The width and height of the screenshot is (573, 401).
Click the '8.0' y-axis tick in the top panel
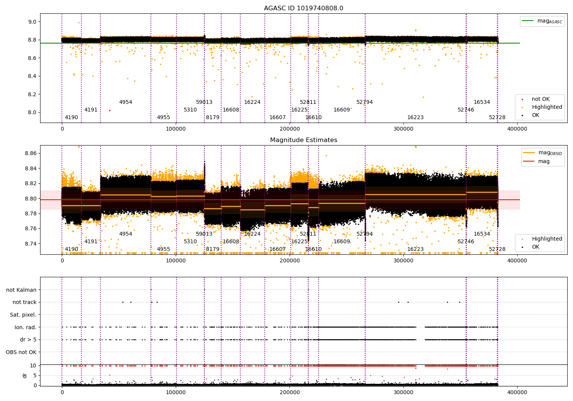coord(32,112)
